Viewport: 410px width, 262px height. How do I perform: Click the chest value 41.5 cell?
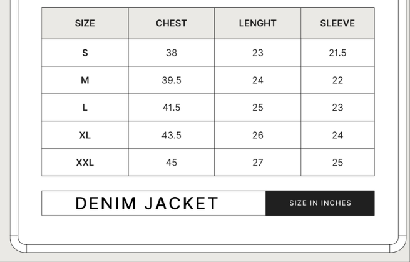point(172,108)
